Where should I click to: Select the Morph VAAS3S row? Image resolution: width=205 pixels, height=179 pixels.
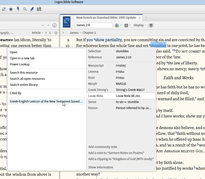click(121, 84)
